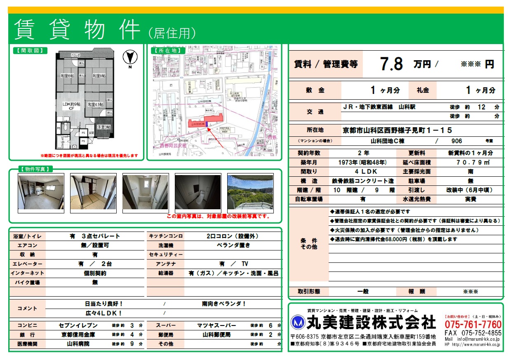Click the 【物件写真】 section label
The image size is (510, 358).
pos(35,169)
